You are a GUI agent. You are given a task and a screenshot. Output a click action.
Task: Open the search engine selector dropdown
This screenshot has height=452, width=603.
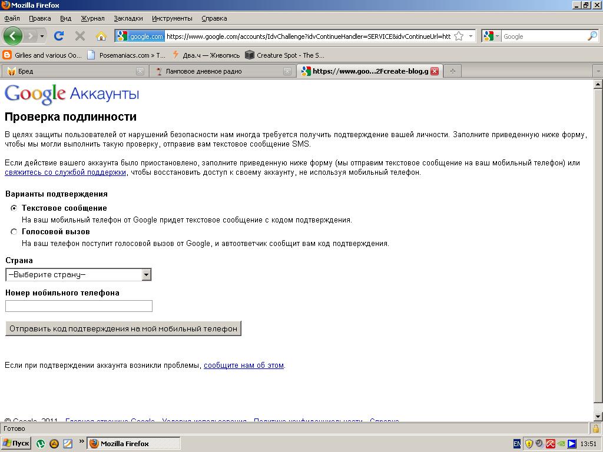492,36
